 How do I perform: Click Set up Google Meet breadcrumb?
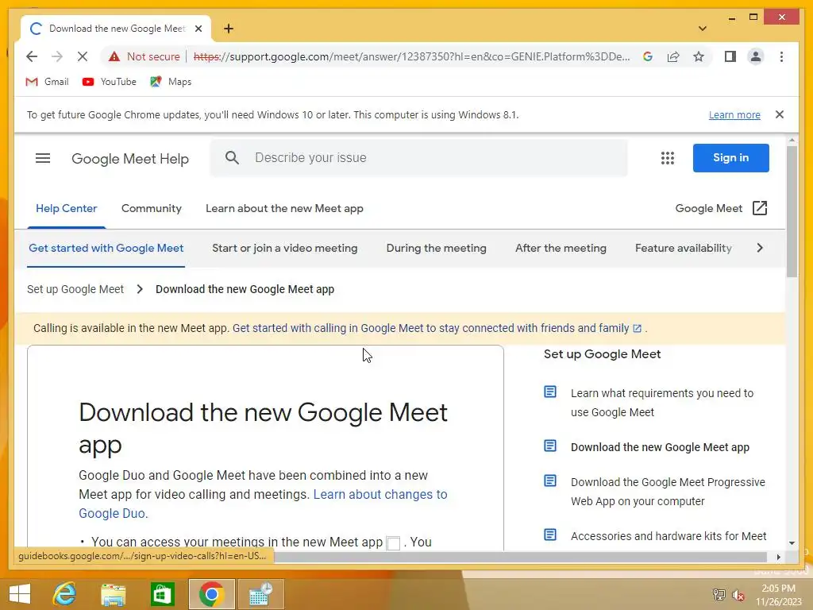pyautogui.click(x=75, y=289)
